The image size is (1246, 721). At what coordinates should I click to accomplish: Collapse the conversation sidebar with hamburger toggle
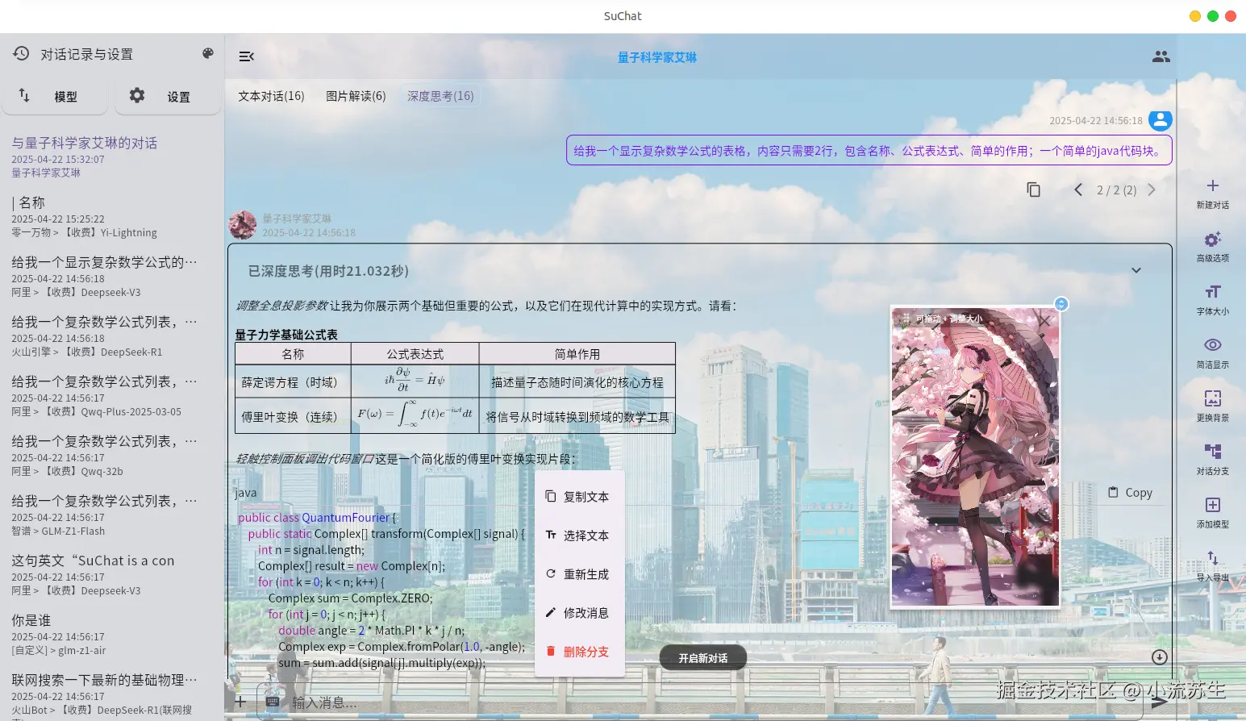click(x=246, y=56)
